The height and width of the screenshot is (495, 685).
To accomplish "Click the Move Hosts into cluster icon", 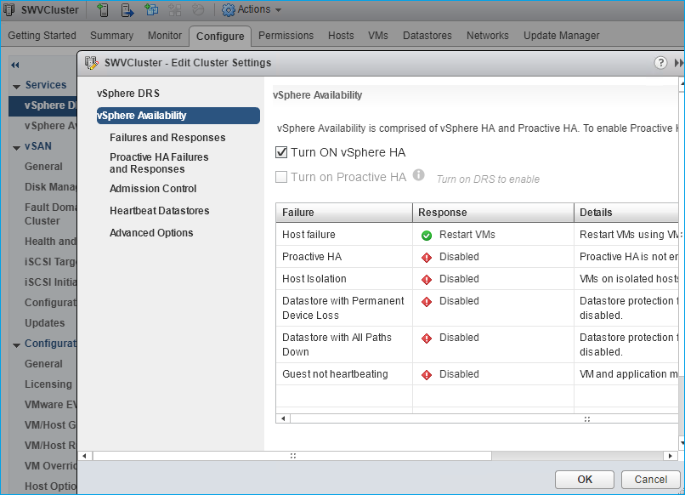I will [x=127, y=9].
